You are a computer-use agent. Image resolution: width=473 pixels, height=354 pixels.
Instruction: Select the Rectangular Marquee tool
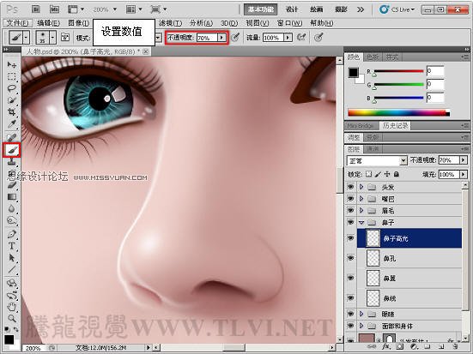12,76
